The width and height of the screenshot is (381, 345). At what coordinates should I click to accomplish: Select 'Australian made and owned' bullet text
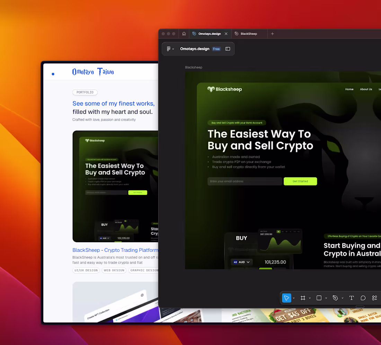point(236,157)
